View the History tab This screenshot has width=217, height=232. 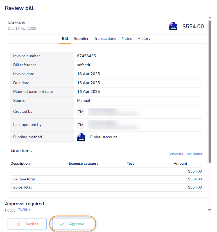coord(144,39)
